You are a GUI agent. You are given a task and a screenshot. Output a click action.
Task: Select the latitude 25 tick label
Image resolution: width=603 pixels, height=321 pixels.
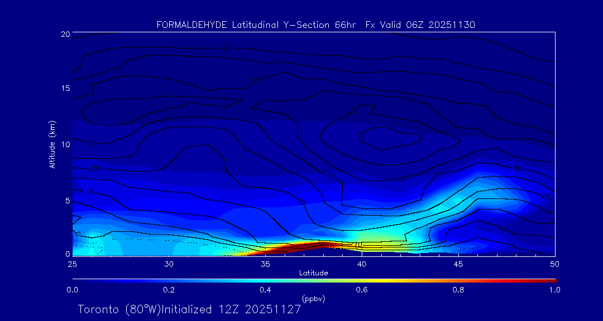pyautogui.click(x=72, y=264)
